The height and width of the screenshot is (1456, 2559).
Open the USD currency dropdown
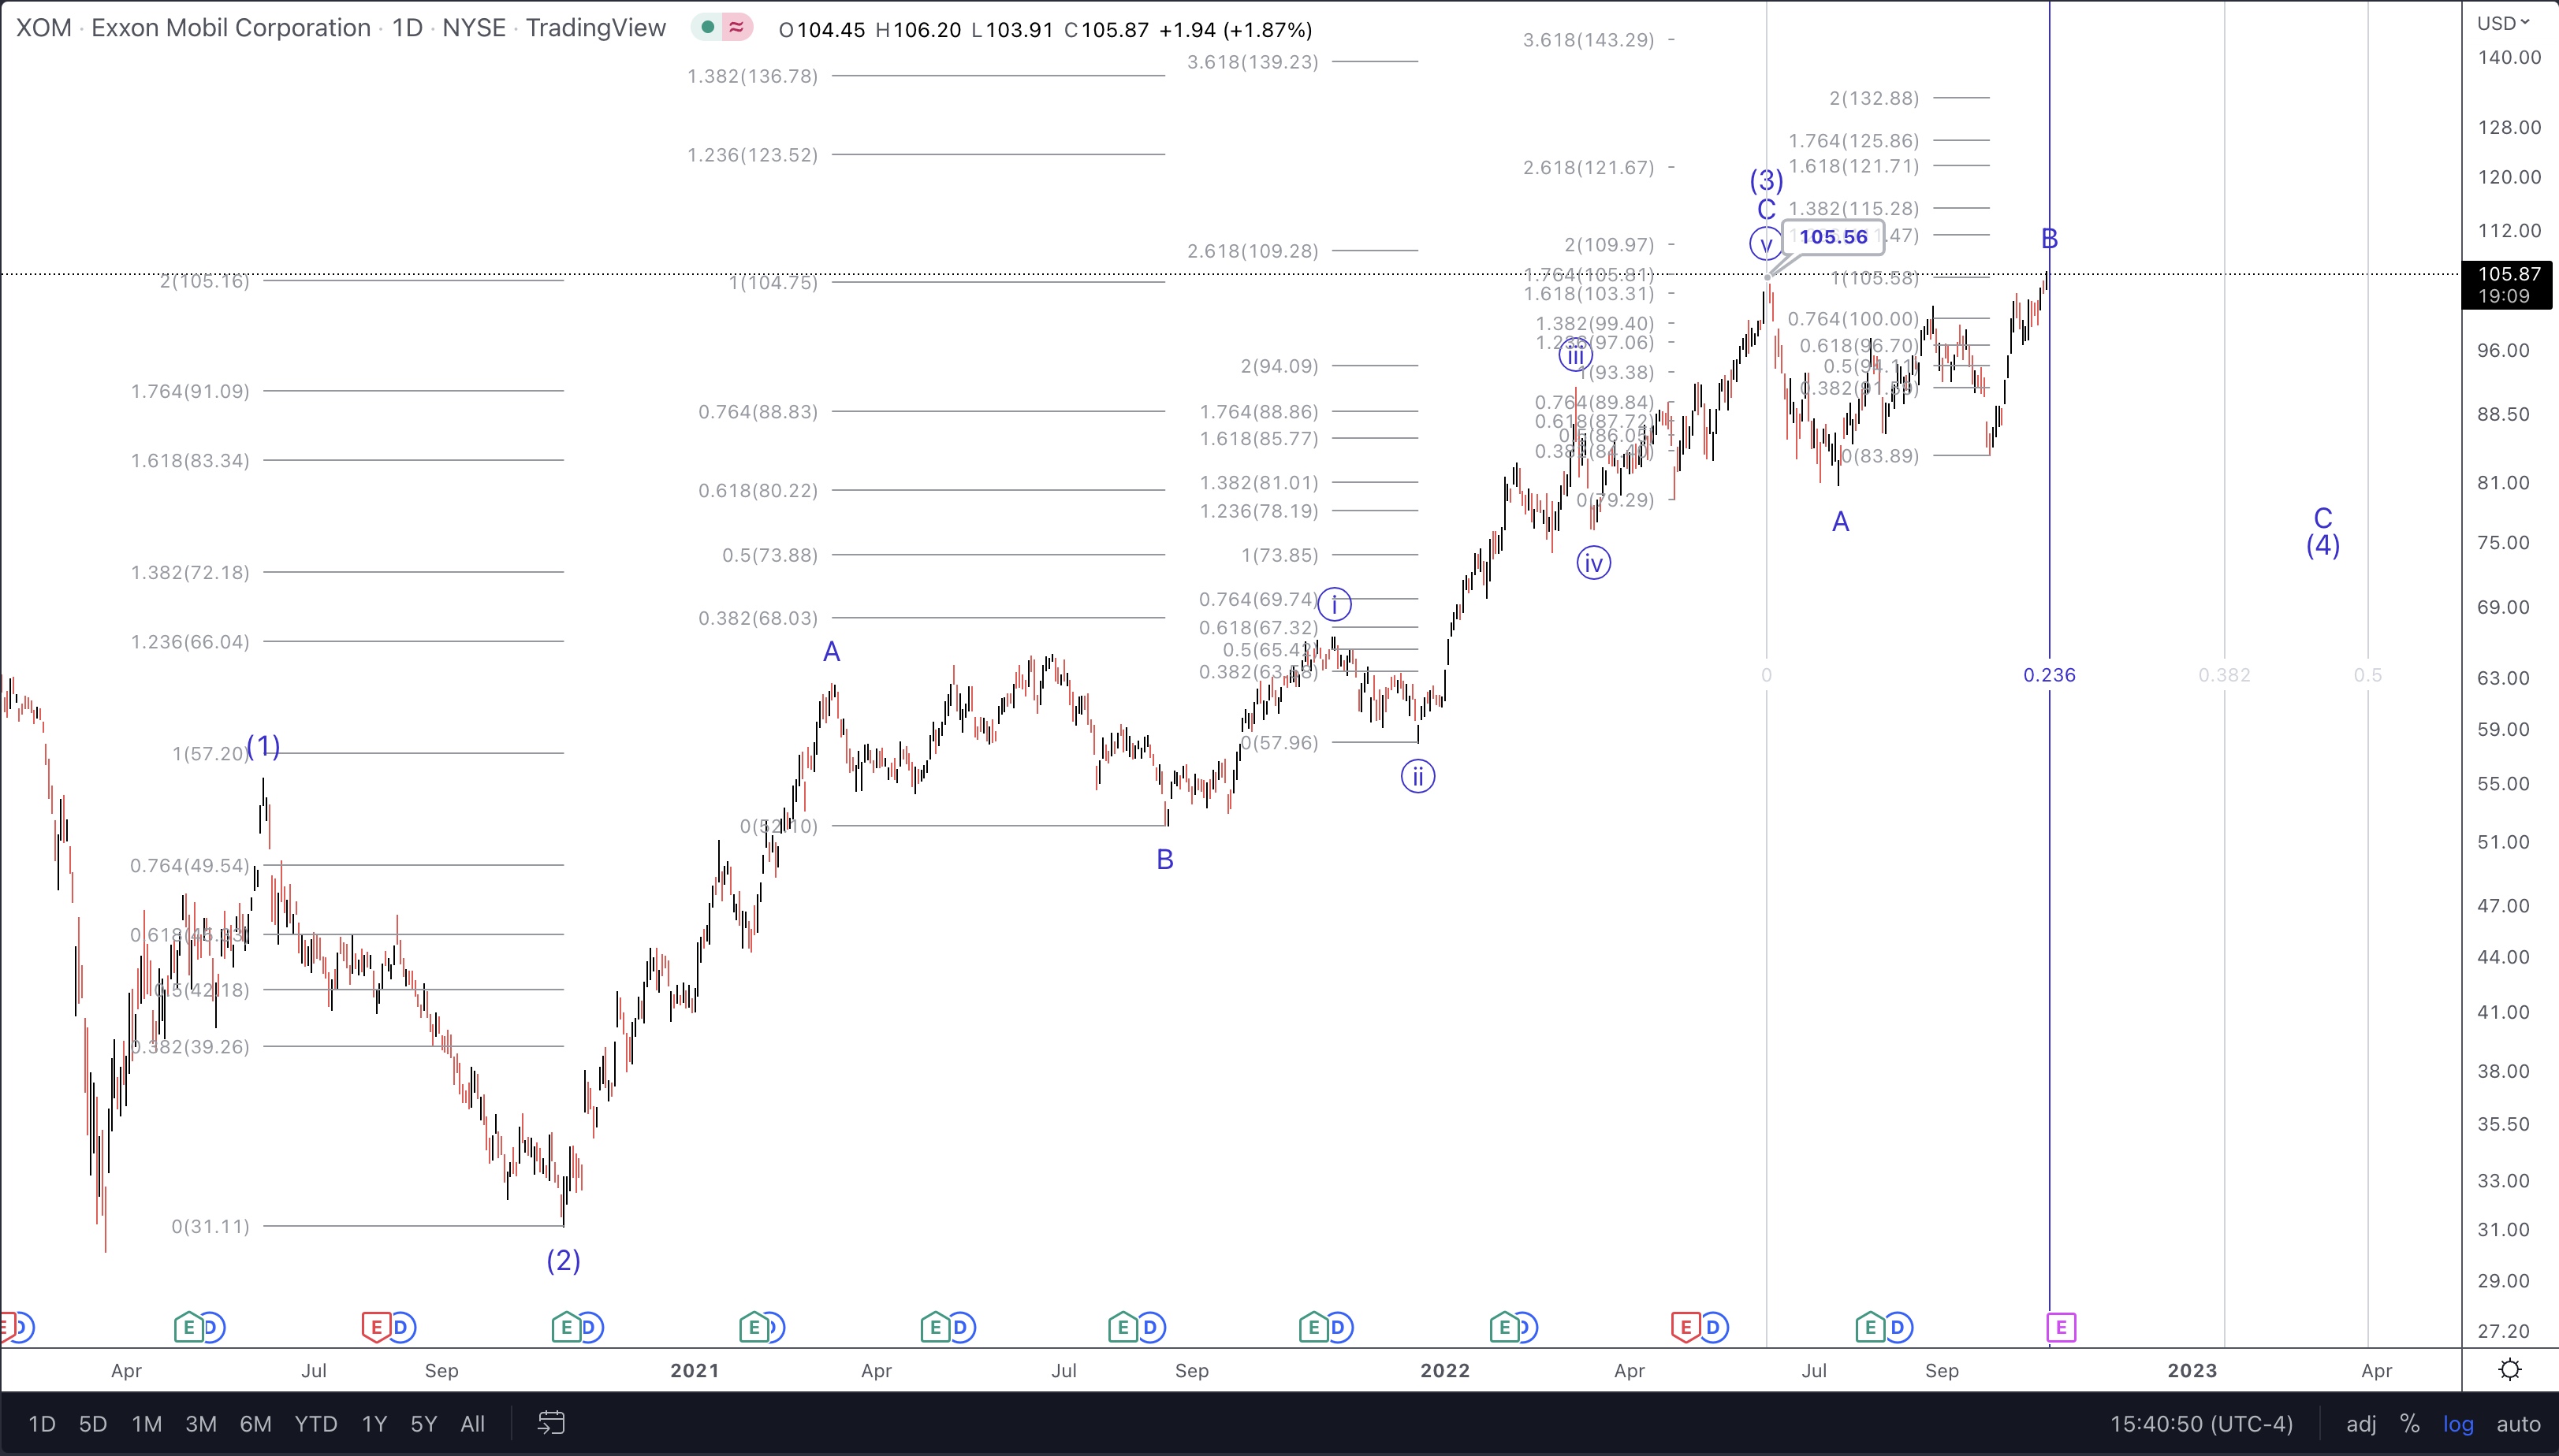(x=2503, y=22)
